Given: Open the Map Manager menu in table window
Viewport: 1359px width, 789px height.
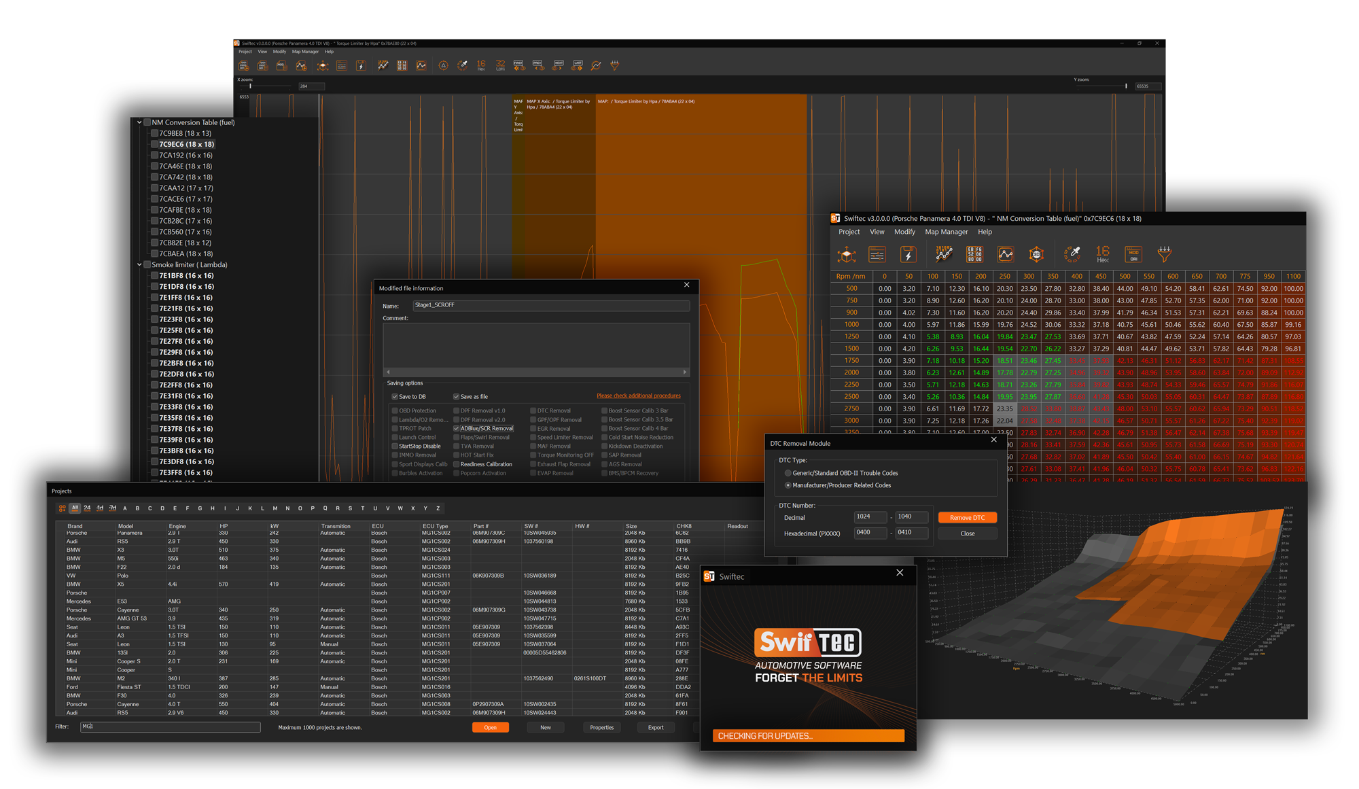Looking at the screenshot, I should [x=946, y=232].
